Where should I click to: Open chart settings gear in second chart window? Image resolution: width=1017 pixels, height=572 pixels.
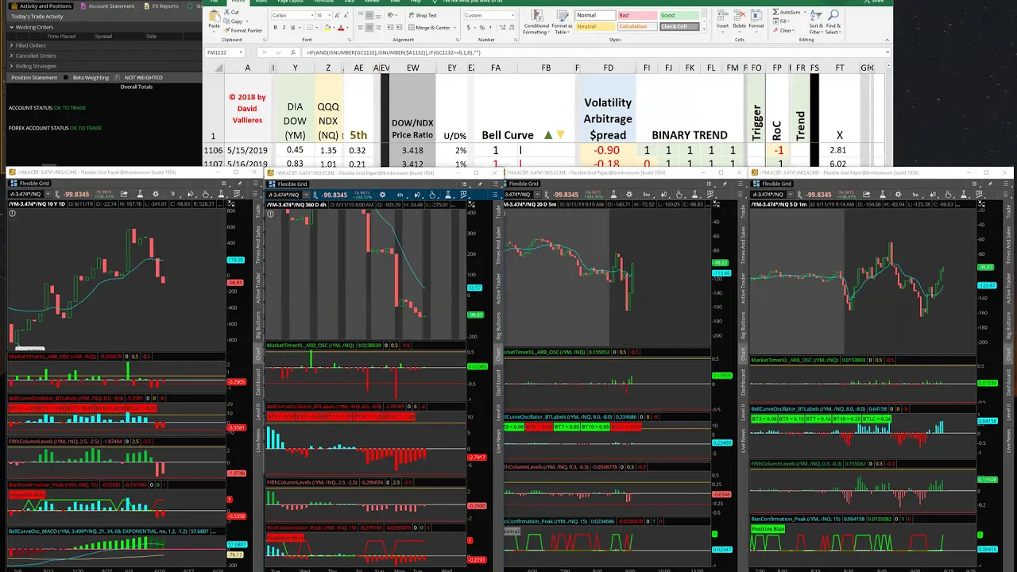coord(382,195)
